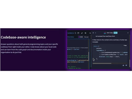This screenshot has height=99, width=132.
Task: Click the 'Answer questions about both general' paragraph
Action: (x=29, y=48)
